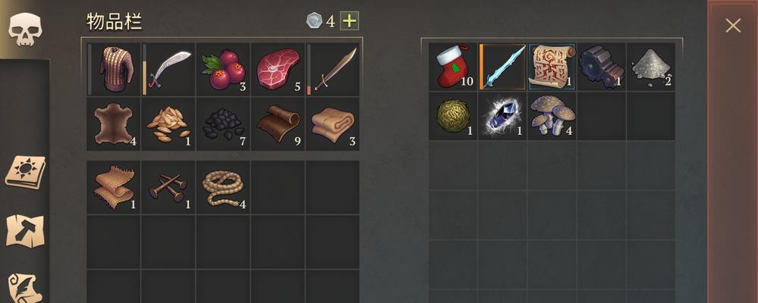The image size is (758, 303).
Task: Select the sparkling dark crystal
Action: tap(502, 116)
